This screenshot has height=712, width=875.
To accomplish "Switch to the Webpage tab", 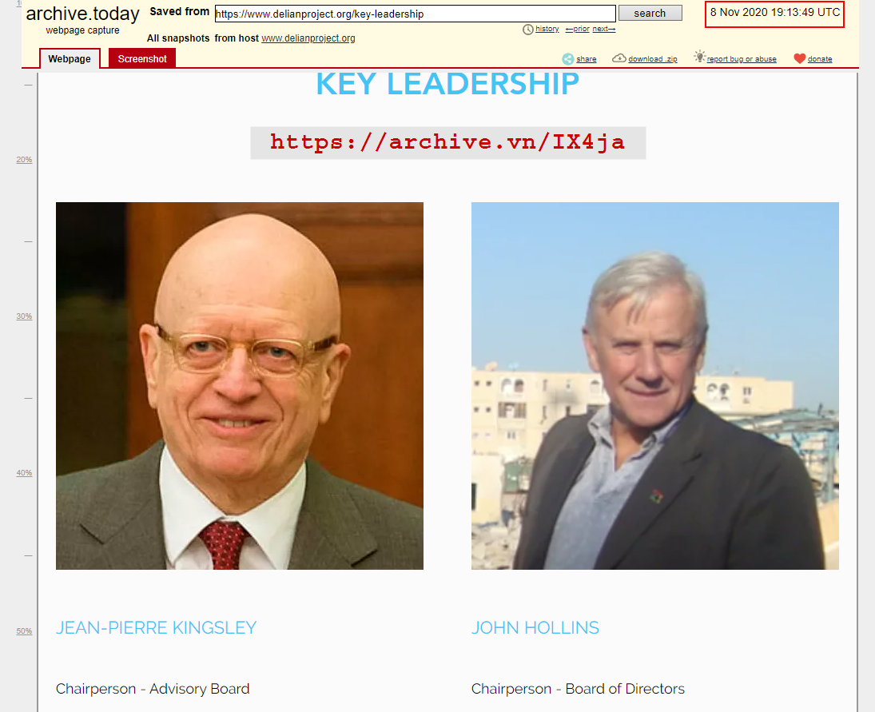I will point(70,58).
